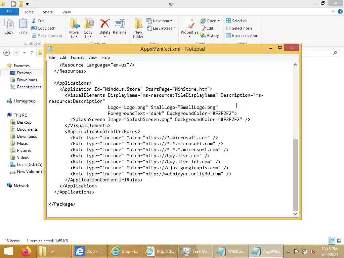The height and width of the screenshot is (258, 344).
Task: Open the File tab in Explorer
Action: coord(9,12)
